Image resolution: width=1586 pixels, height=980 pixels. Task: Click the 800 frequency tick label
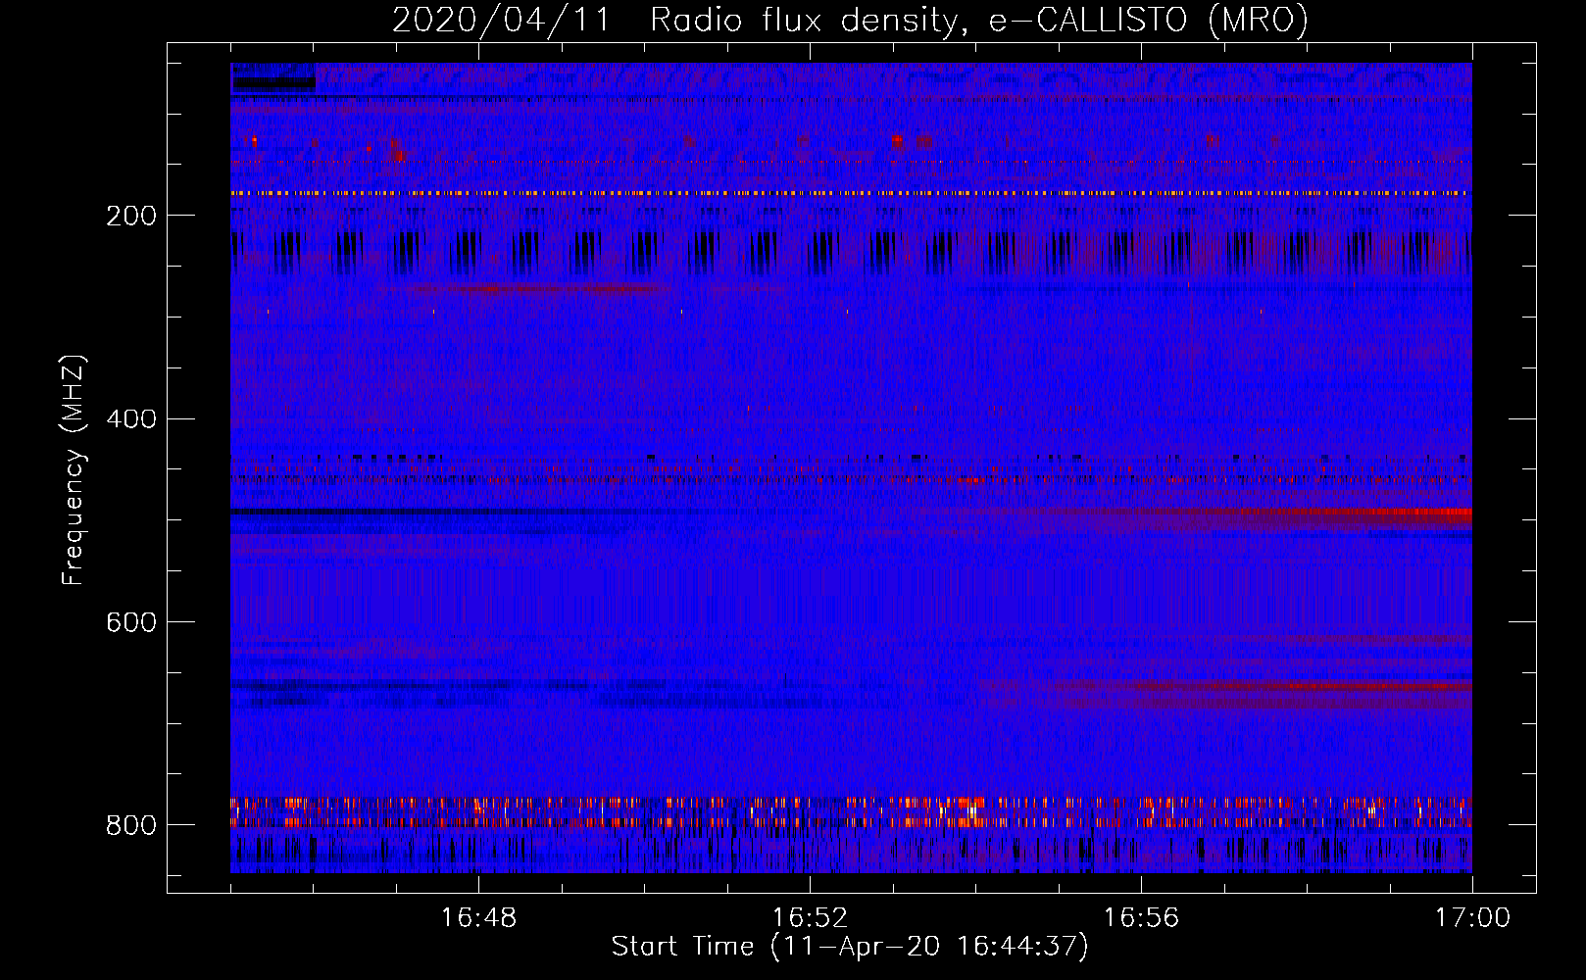pyautogui.click(x=131, y=825)
